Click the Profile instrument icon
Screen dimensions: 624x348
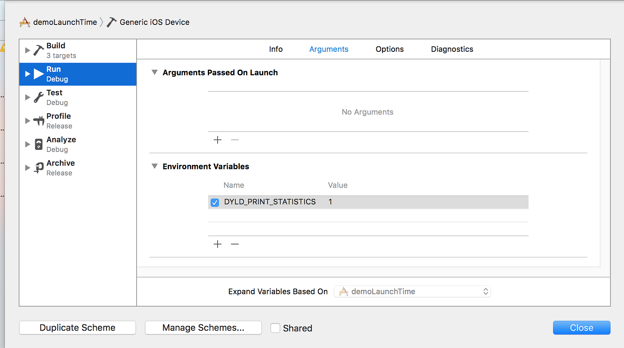38,121
